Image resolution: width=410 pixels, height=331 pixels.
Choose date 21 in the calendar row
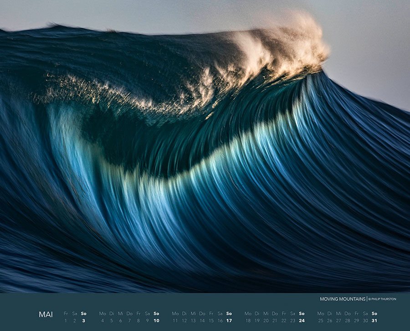[275, 321]
